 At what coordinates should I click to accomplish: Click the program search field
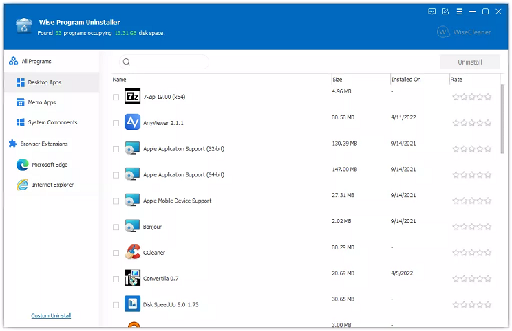coord(164,62)
